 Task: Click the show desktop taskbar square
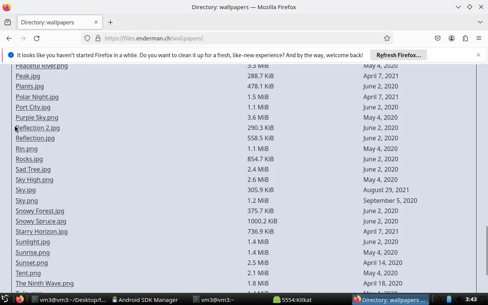(x=483, y=300)
